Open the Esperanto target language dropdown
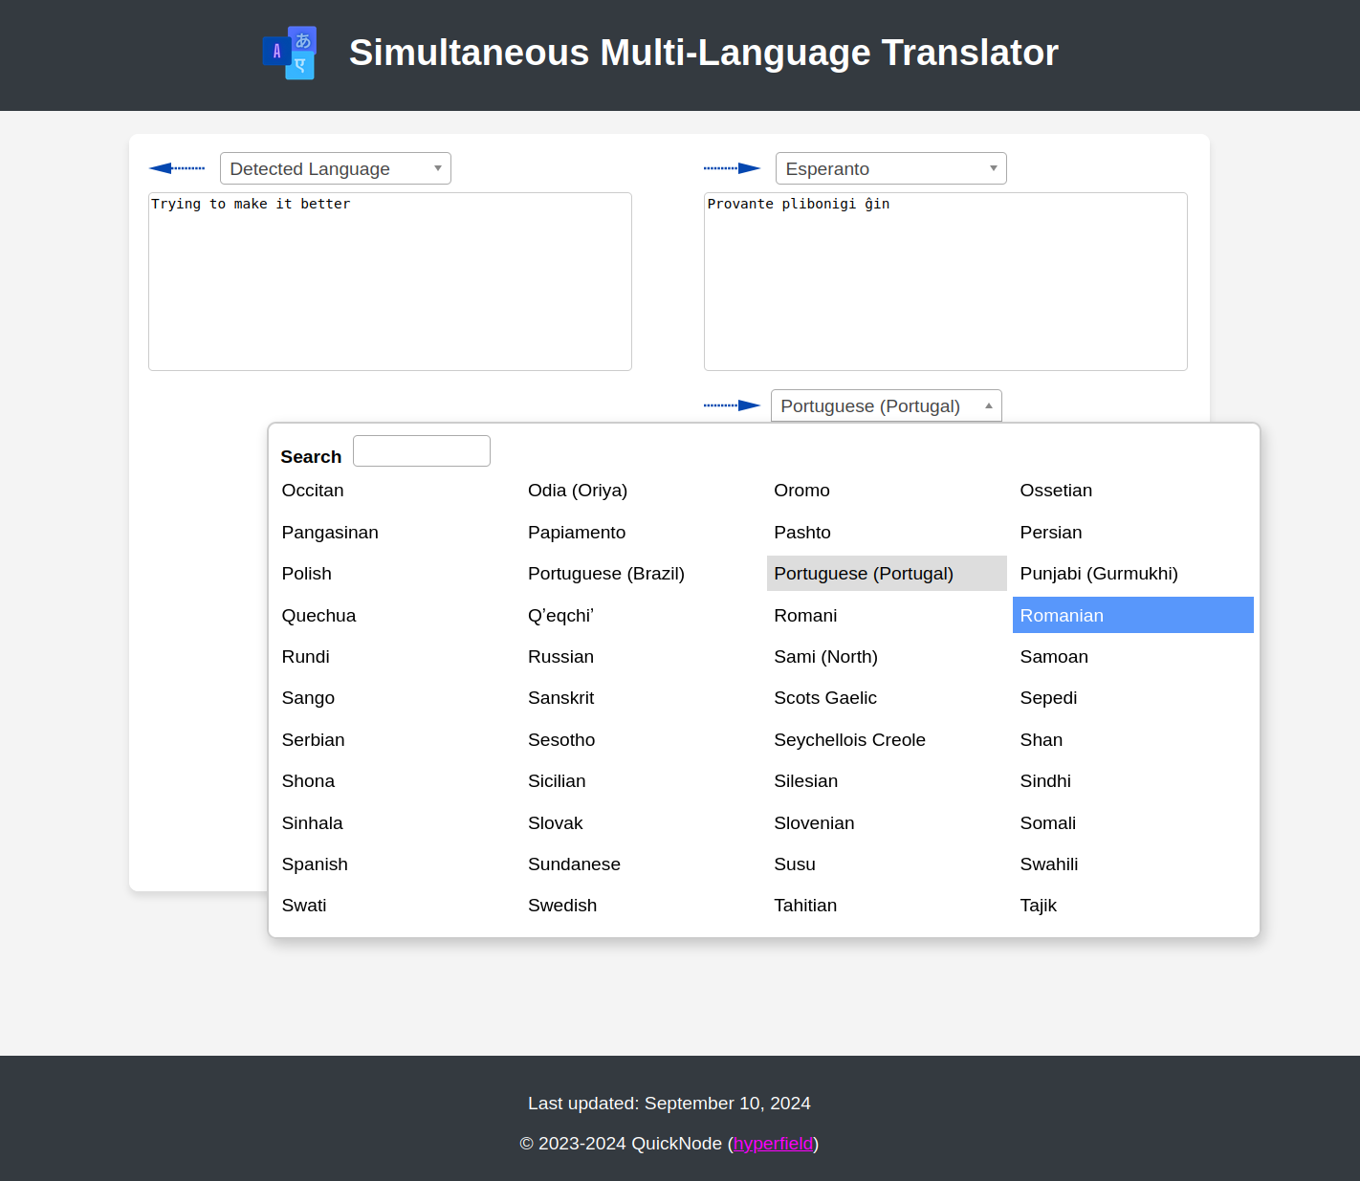 coord(889,168)
